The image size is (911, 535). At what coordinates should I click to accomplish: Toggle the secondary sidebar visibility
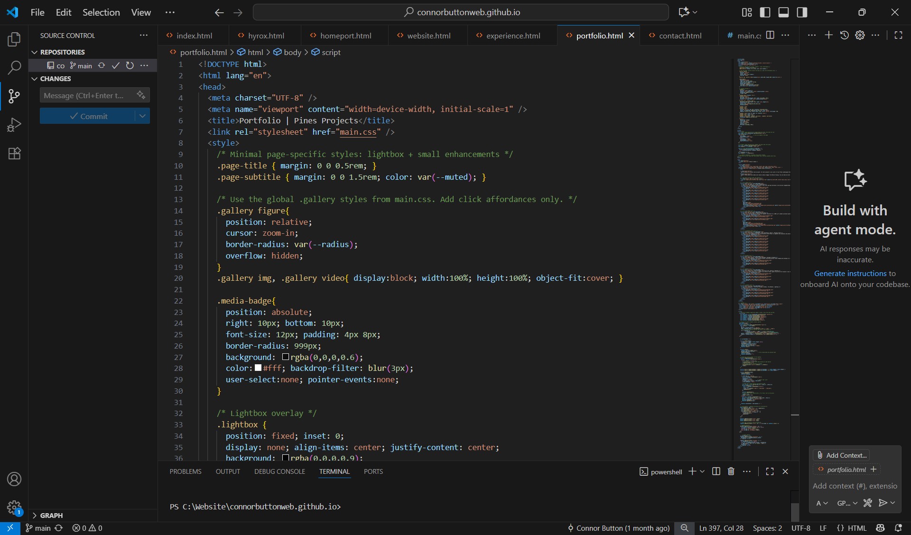(x=802, y=12)
